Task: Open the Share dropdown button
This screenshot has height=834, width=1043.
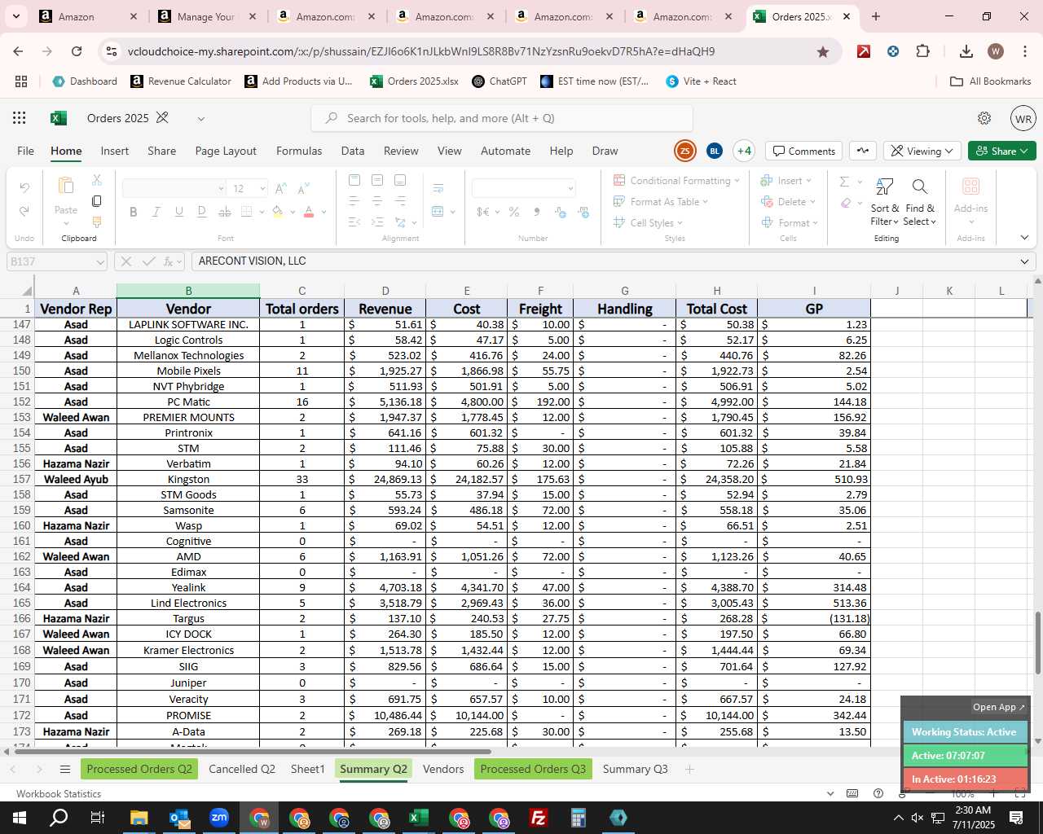Action: (1002, 151)
